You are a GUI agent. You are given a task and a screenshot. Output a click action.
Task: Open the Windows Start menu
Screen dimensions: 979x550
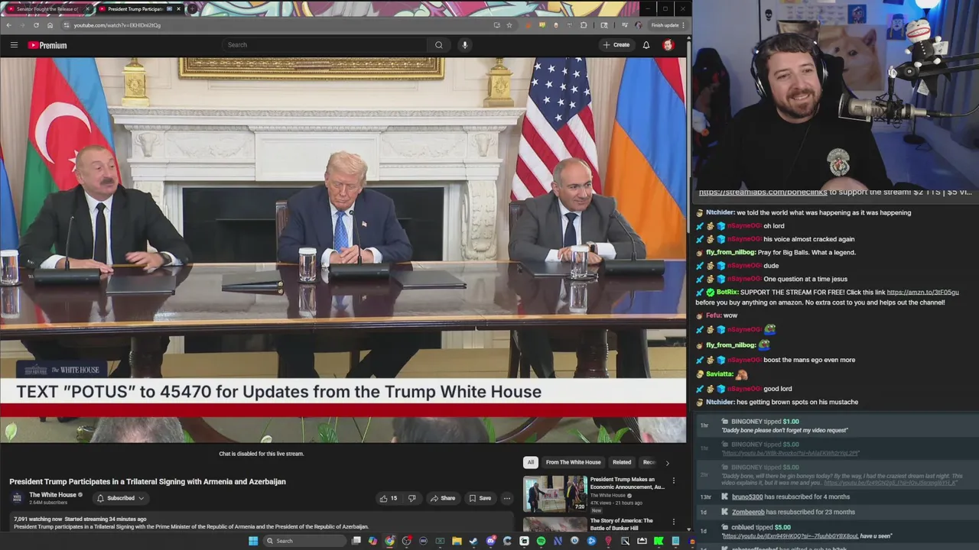pyautogui.click(x=253, y=541)
